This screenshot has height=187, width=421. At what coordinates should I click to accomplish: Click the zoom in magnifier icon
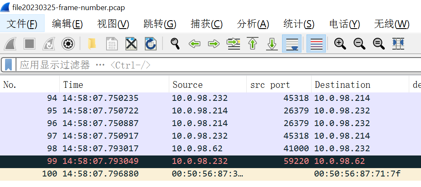pyautogui.click(x=340, y=43)
